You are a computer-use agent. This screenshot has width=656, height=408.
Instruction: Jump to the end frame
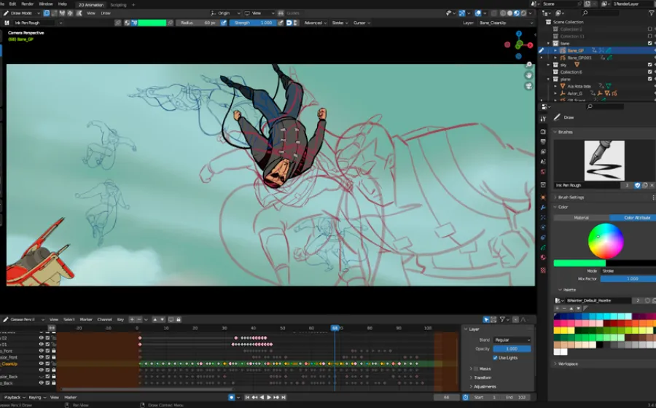(x=284, y=398)
